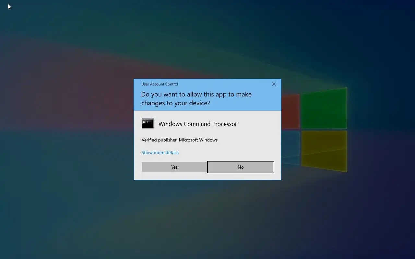Close the User Account Control dialog
Image resolution: width=415 pixels, height=259 pixels.
[x=274, y=84]
